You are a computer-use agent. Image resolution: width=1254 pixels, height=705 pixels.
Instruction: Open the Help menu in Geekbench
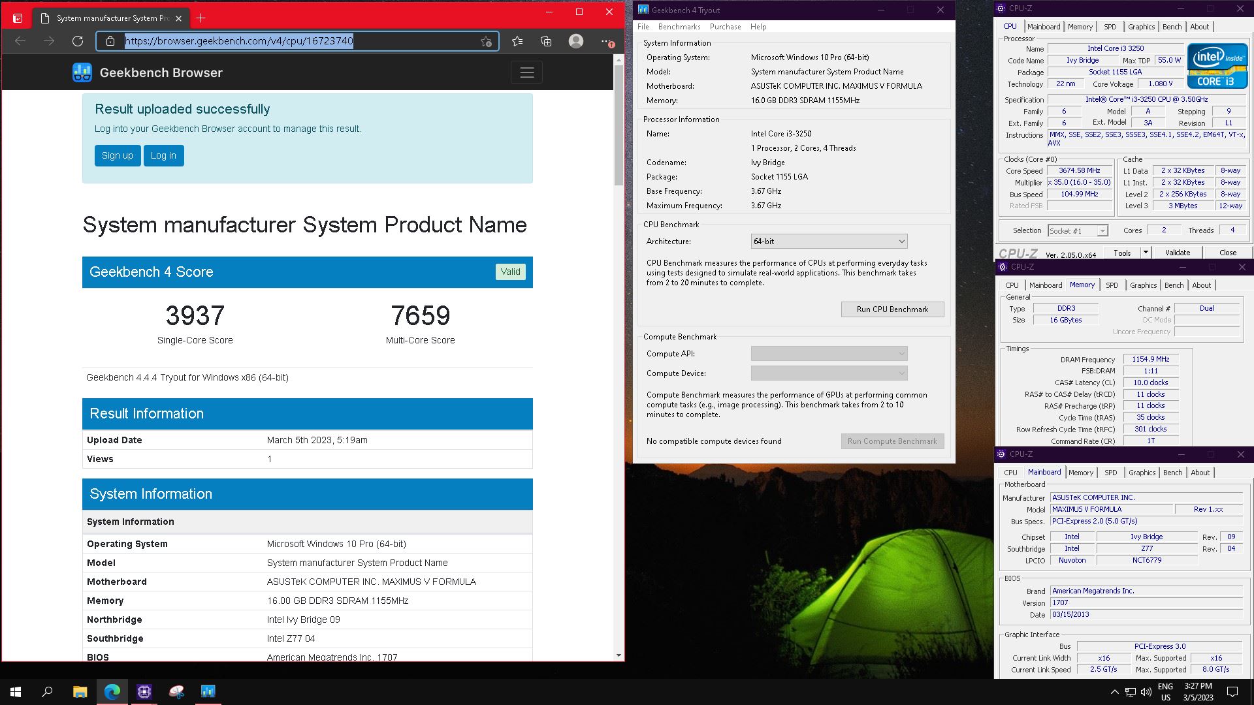[758, 27]
